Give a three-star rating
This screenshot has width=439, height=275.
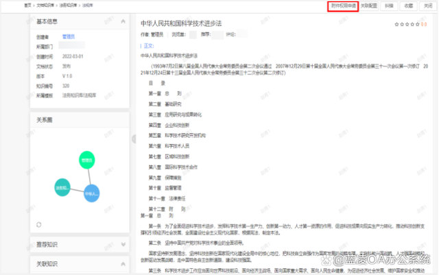coord(407,24)
